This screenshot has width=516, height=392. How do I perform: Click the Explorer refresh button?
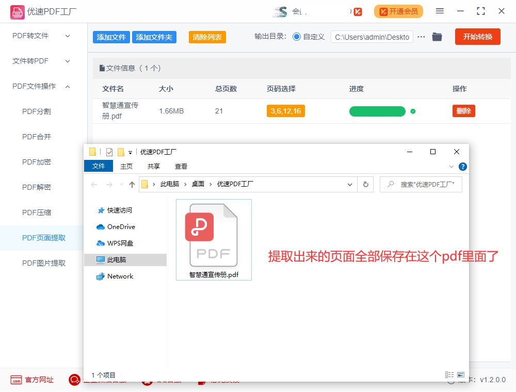365,185
